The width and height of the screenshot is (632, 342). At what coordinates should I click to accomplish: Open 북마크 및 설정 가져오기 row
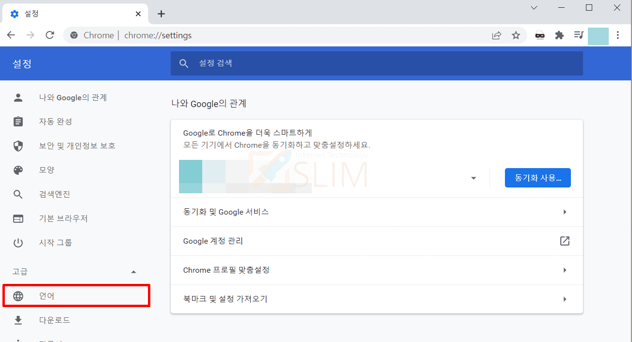pyautogui.click(x=377, y=299)
